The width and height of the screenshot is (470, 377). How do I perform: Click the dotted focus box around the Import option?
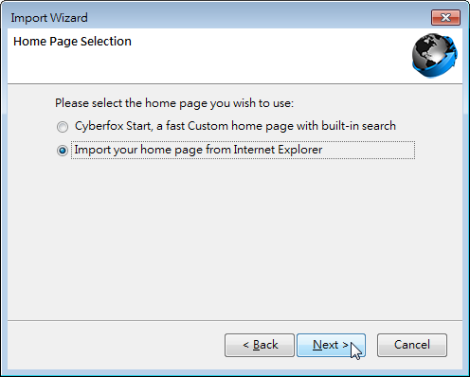pyautogui.click(x=243, y=150)
